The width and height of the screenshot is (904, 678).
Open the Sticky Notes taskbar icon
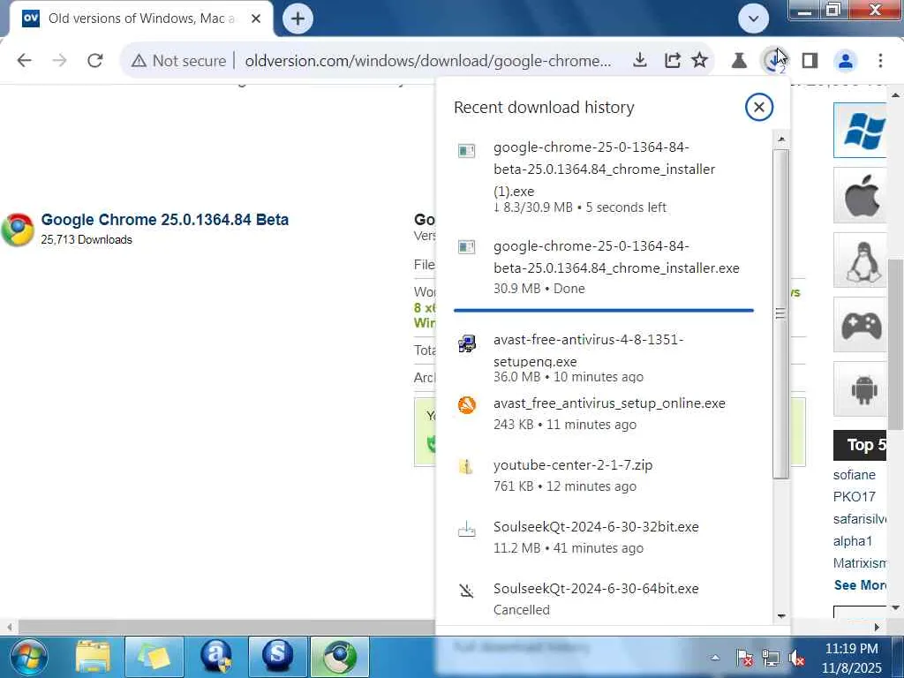pos(154,657)
